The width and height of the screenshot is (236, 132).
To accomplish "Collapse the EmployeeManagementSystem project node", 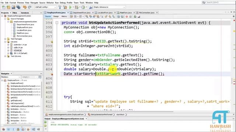I will [x=2, y=16].
